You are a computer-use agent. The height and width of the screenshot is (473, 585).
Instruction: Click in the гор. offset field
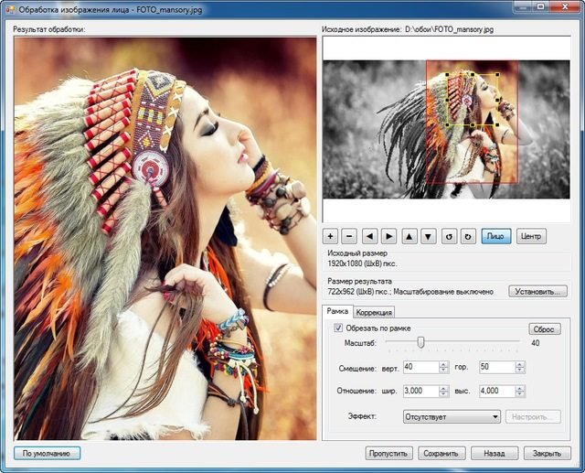[496, 367]
